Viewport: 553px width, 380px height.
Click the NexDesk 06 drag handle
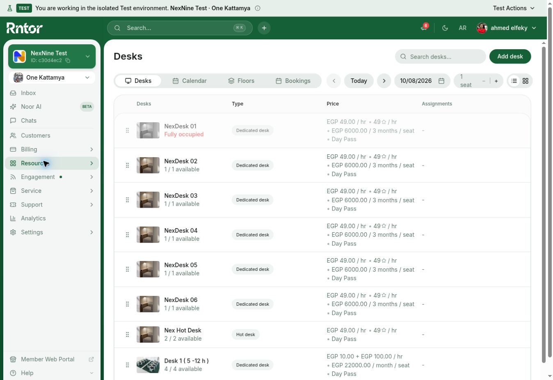[127, 304]
